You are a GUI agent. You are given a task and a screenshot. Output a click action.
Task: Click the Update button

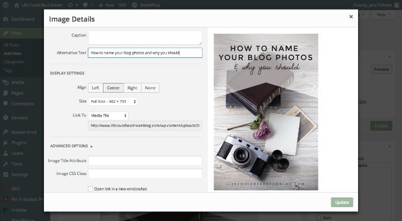[x=342, y=202]
